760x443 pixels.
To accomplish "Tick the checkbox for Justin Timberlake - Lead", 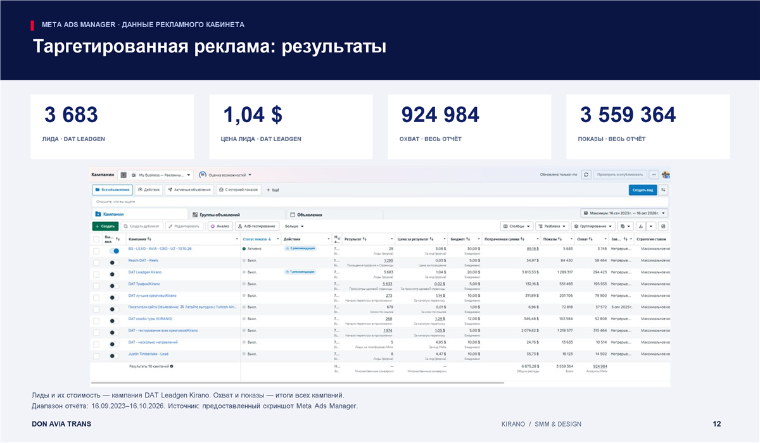I will tap(96, 354).
